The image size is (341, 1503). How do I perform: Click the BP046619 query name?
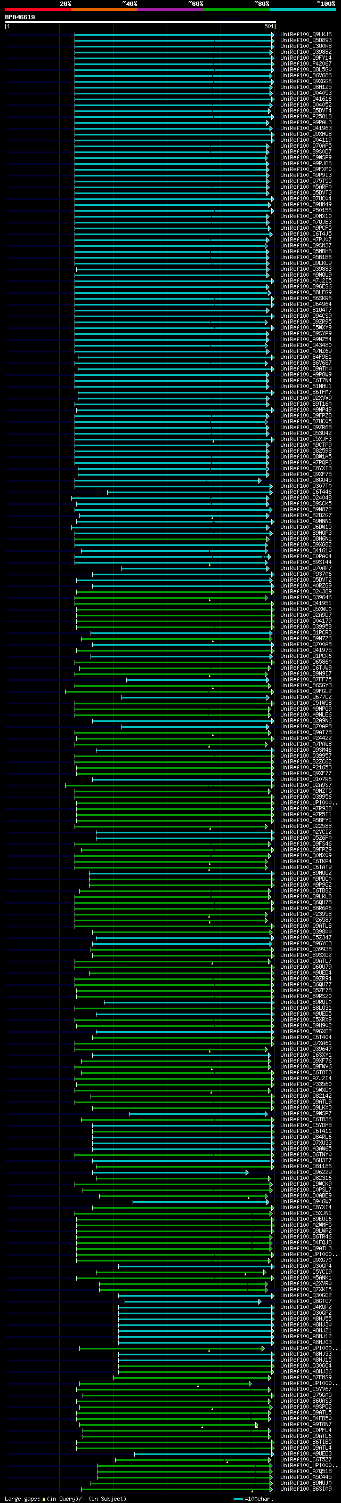click(20, 18)
